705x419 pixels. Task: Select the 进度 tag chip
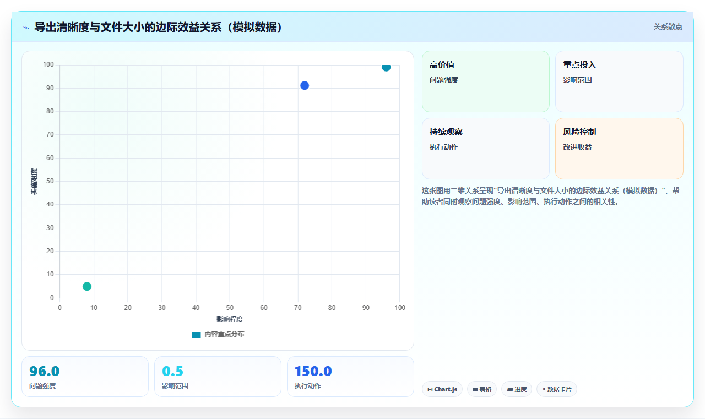(x=517, y=389)
